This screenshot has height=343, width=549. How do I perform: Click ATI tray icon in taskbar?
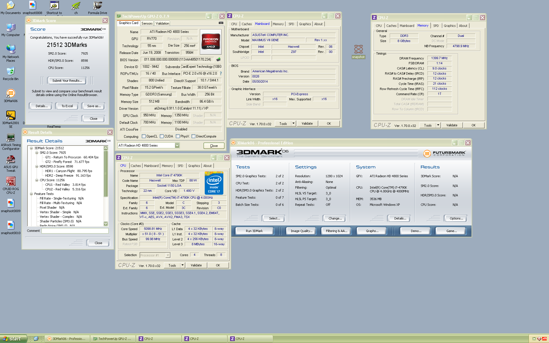544,339
